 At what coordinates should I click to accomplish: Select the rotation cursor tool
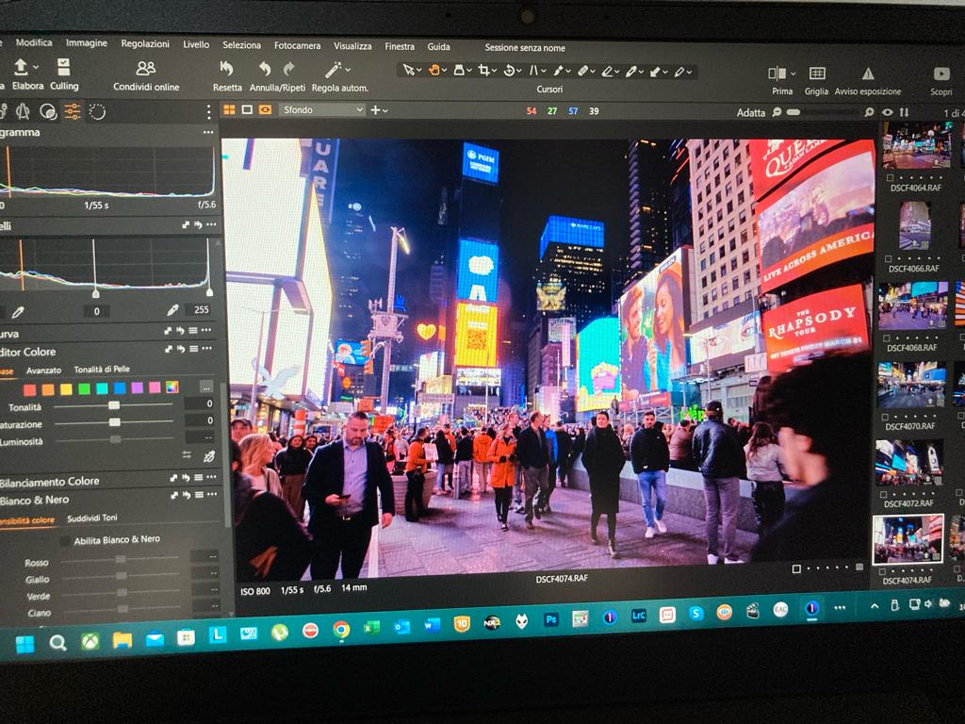click(x=509, y=71)
